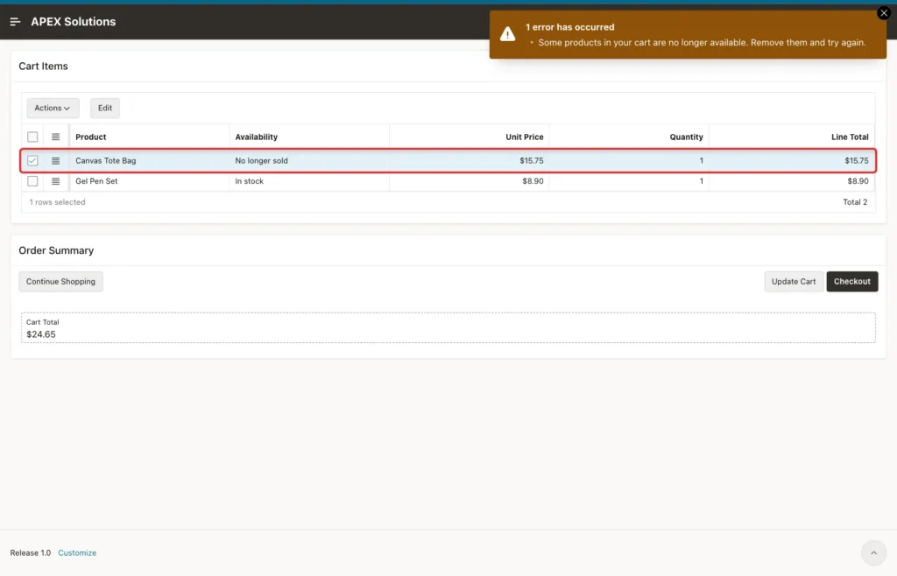The image size is (897, 576).
Task: Click the warning triangle icon in the error alert
Action: (x=507, y=34)
